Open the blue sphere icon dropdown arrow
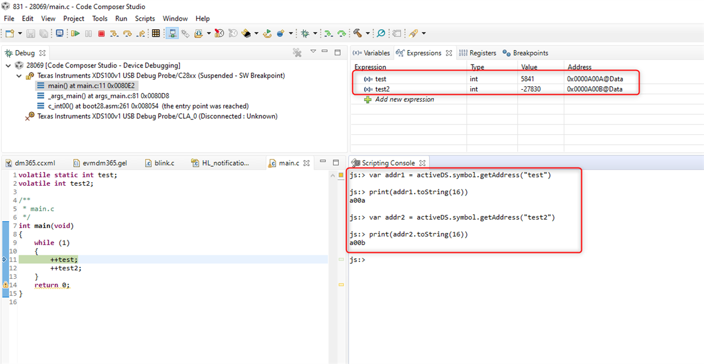Image resolution: width=704 pixels, height=364 pixels. 290,34
